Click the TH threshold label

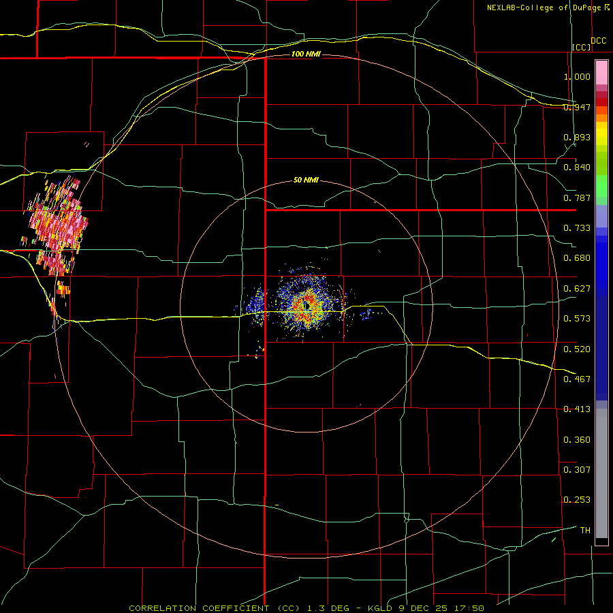pyautogui.click(x=585, y=531)
